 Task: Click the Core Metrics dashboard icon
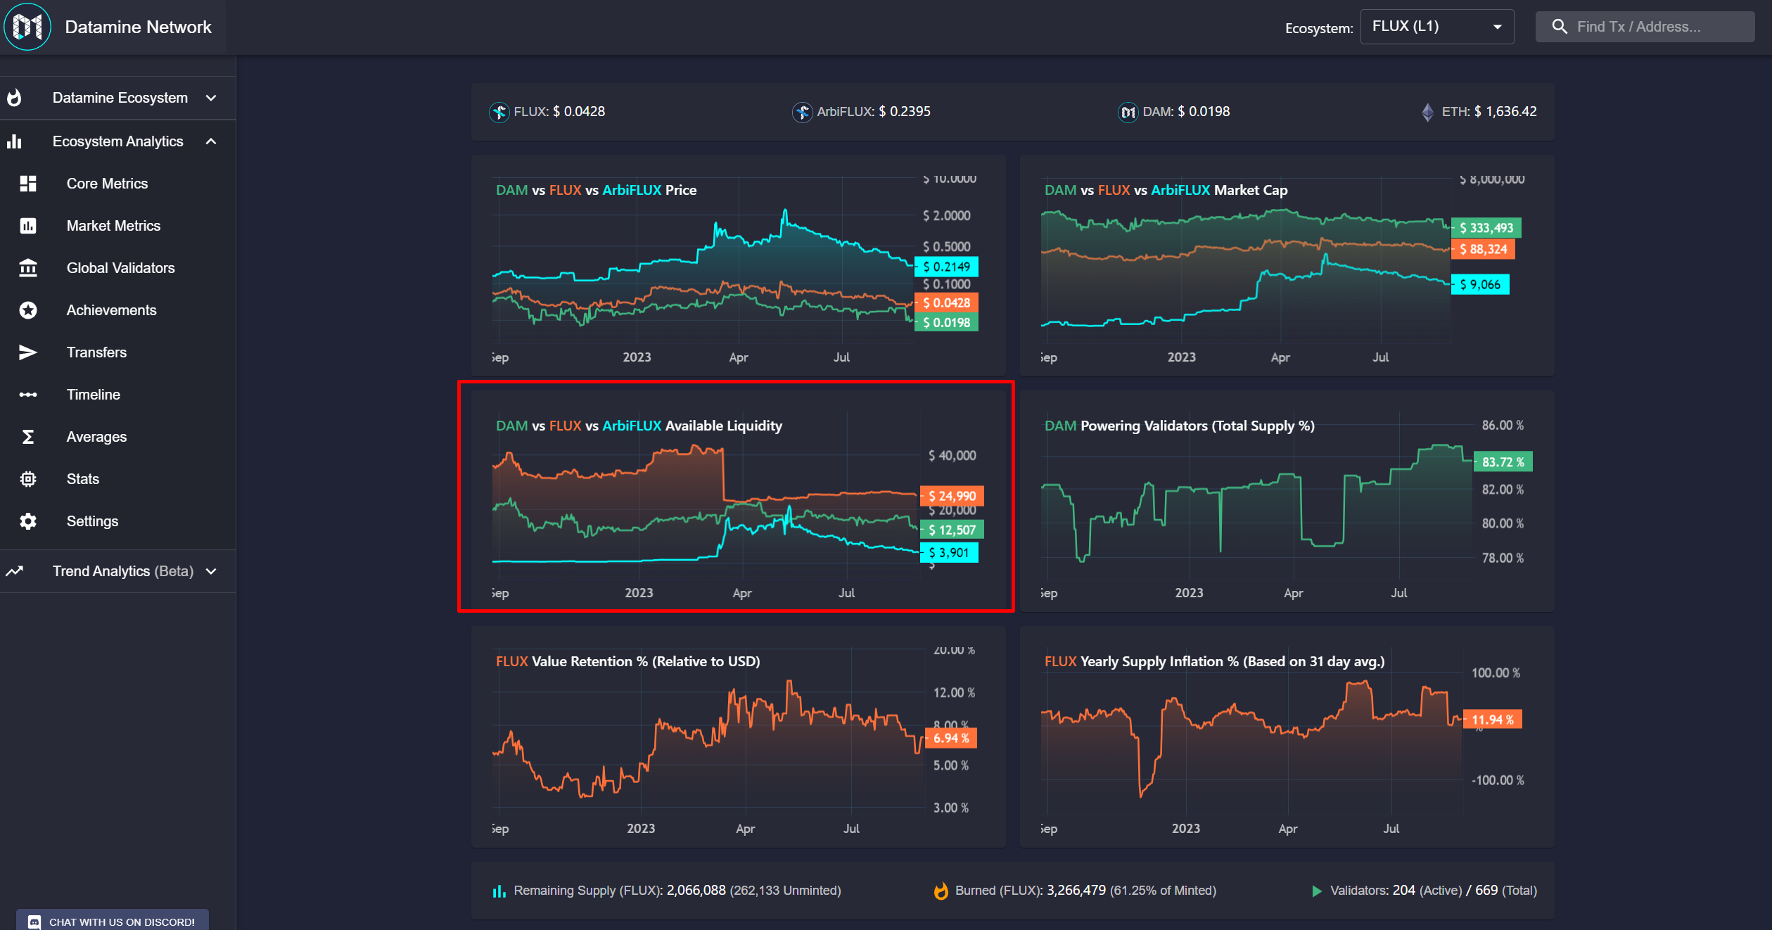(x=28, y=184)
